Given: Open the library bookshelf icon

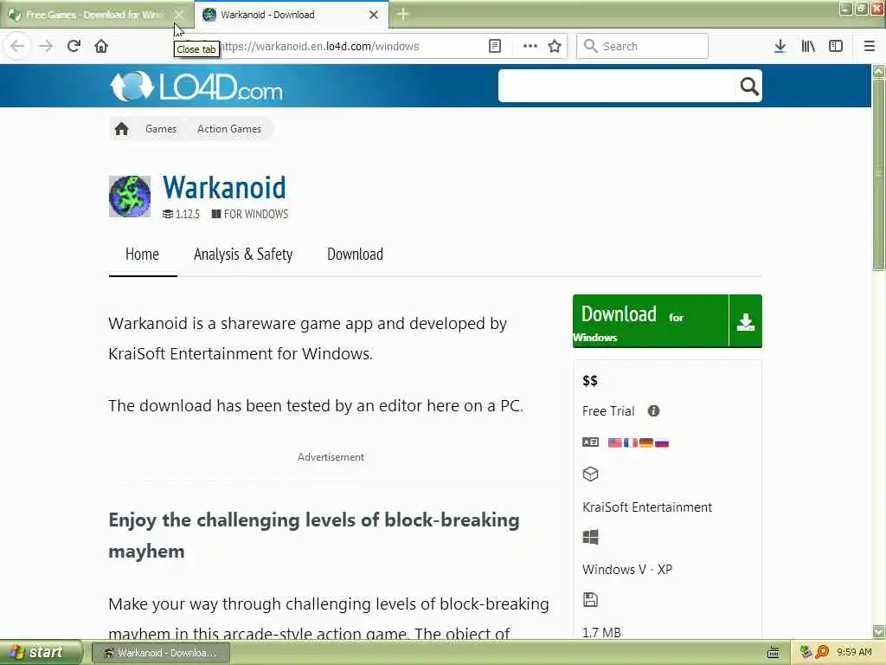Looking at the screenshot, I should [x=808, y=46].
